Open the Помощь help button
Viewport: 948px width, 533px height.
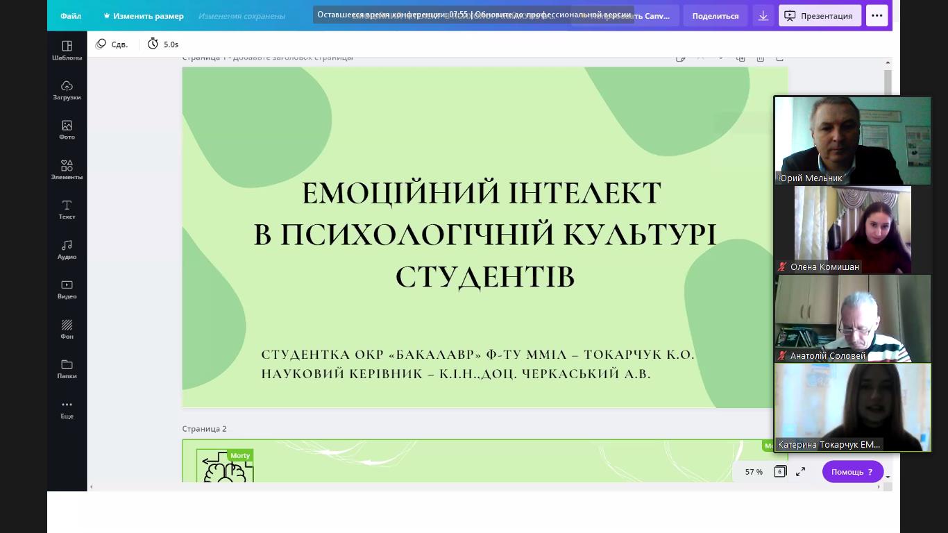(x=852, y=471)
